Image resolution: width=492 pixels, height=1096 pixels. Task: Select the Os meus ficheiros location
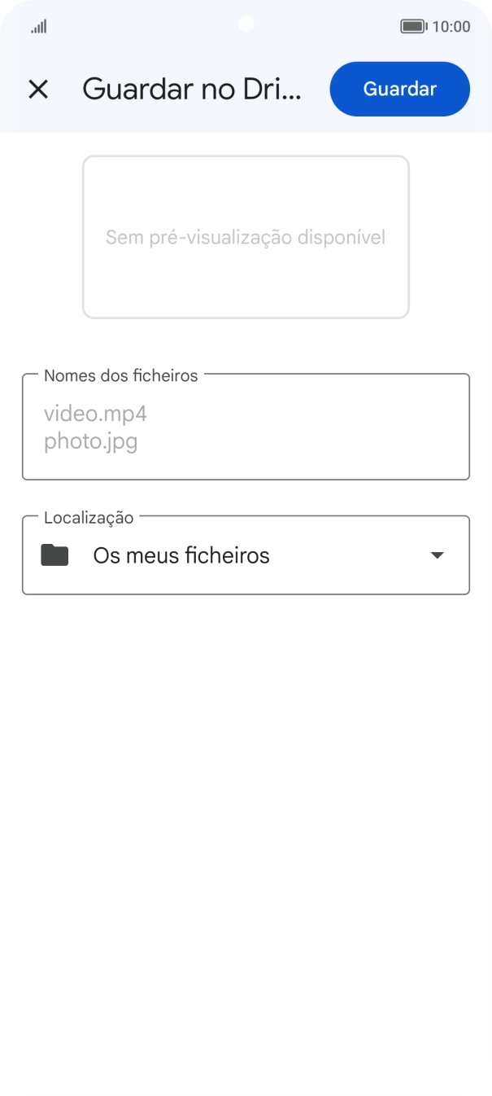(181, 556)
